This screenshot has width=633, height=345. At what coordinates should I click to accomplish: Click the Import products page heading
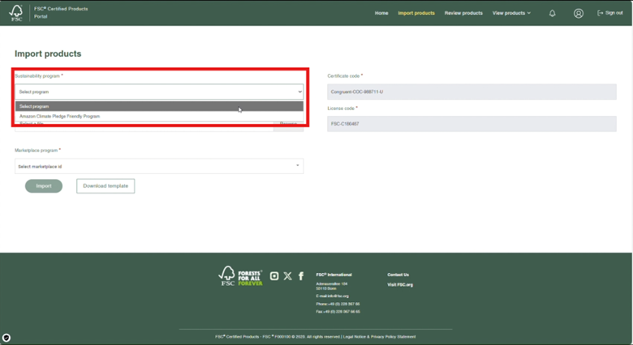[48, 54]
